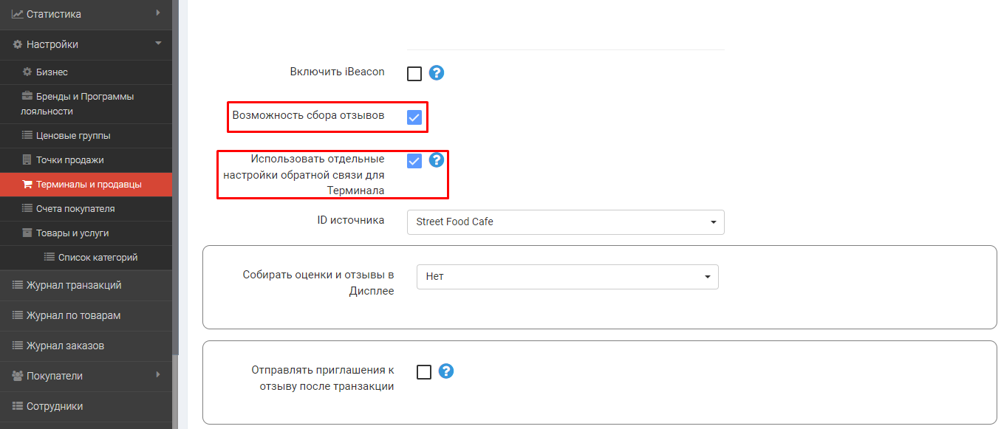
Task: Check Отправлять приглашения к отзыву checkbox
Action: coord(424,372)
